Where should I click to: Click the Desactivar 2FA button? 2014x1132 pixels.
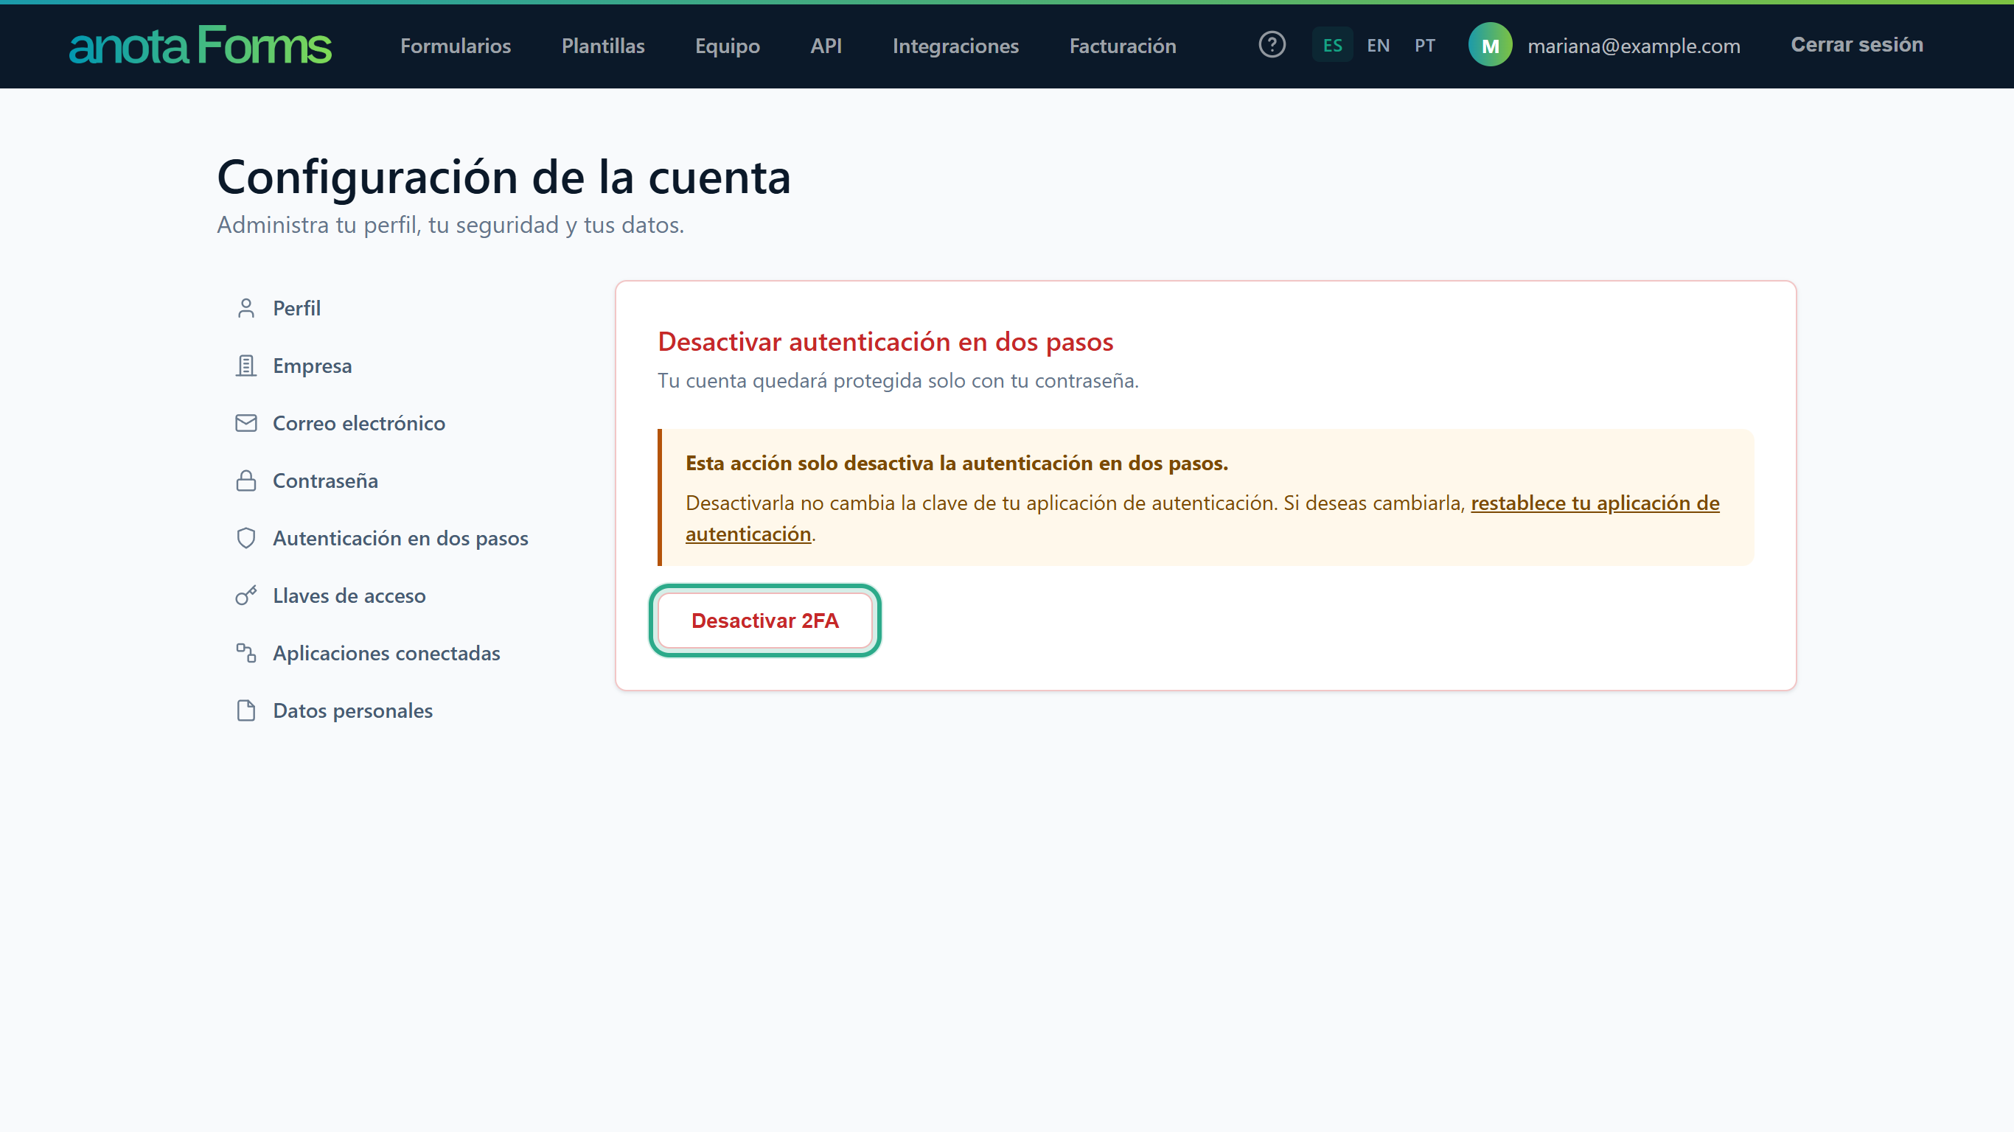[764, 621]
